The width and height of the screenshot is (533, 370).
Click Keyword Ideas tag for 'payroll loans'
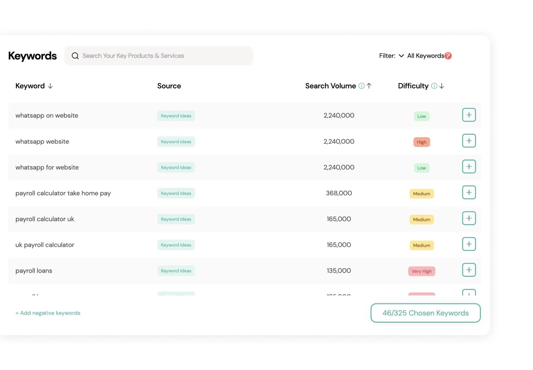176,271
